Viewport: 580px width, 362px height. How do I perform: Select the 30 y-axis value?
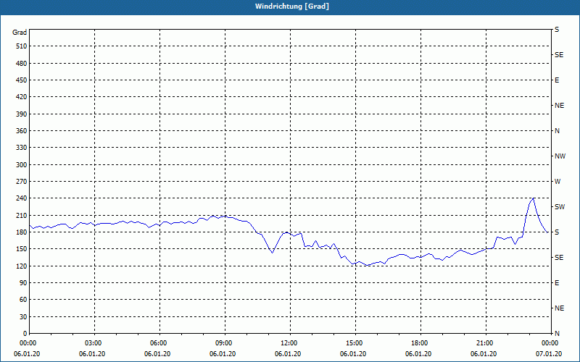pos(23,317)
